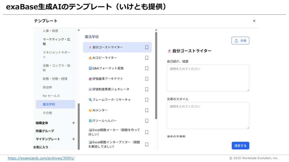Bookmark the Excel関数インタープリター template
Viewport: 289px width, 162px height.
point(147,144)
